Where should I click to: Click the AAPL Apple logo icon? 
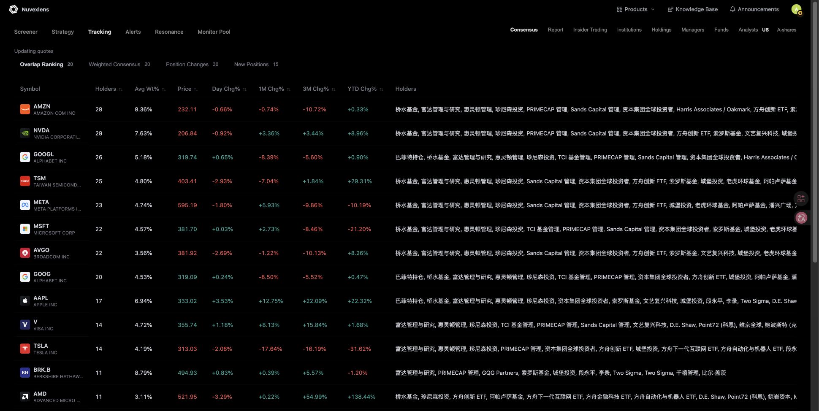coord(25,301)
